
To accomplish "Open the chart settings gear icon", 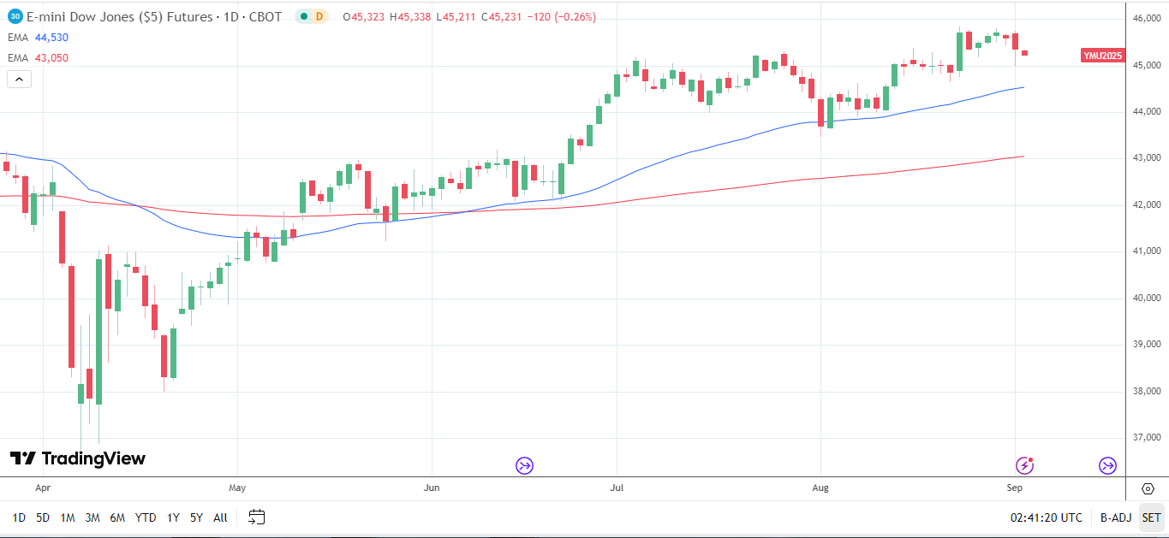I will pos(1148,488).
